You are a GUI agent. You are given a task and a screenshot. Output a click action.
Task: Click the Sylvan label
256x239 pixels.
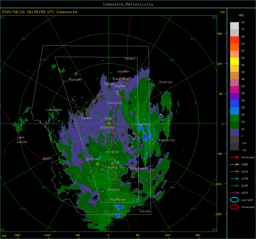(x=109, y=84)
